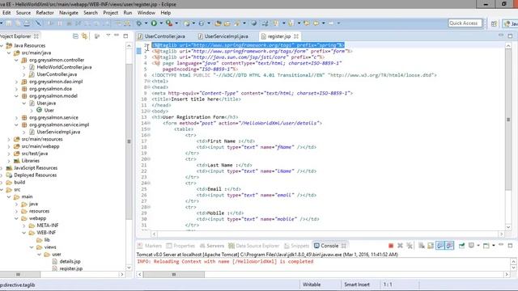Image resolution: width=518 pixels, height=291 pixels.
Task: Minimize the Console panel
Action: click(x=501, y=245)
